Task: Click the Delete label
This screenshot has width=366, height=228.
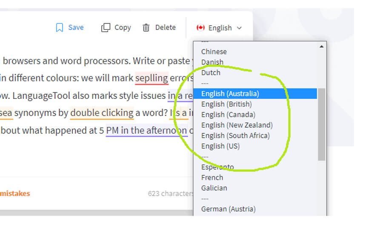Action: (x=166, y=27)
